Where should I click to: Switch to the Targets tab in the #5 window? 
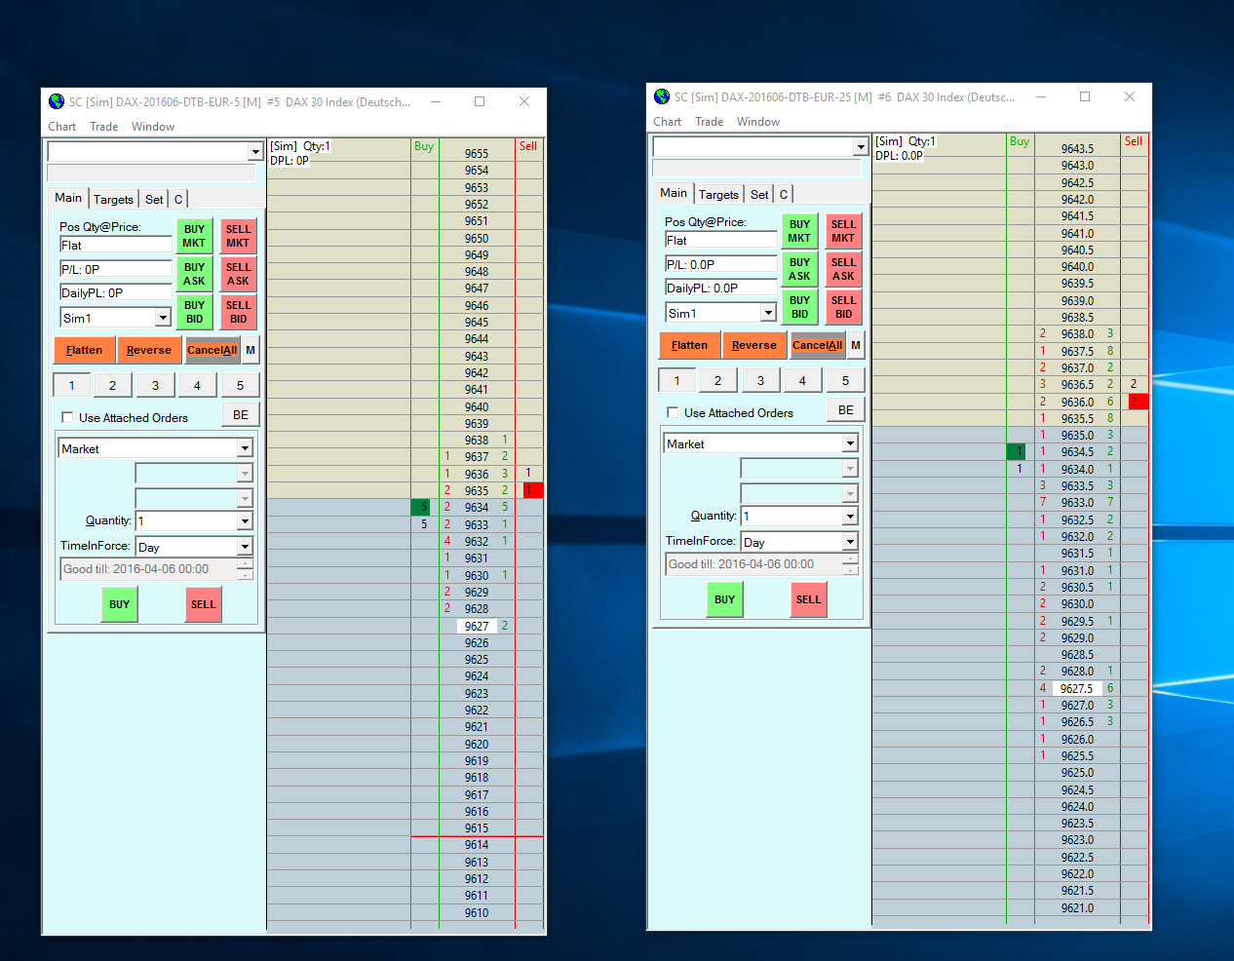coord(114,199)
